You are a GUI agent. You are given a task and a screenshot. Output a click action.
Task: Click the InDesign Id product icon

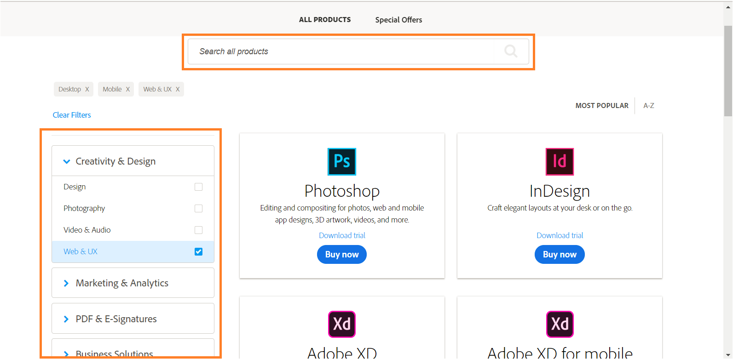560,161
